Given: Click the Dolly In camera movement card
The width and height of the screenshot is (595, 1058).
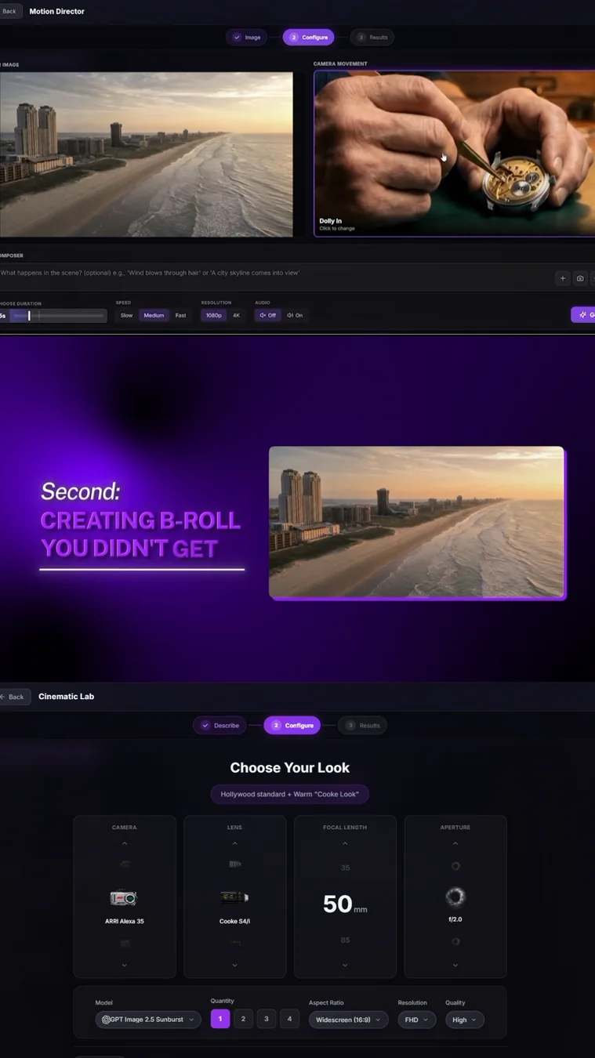Looking at the screenshot, I should (x=455, y=154).
